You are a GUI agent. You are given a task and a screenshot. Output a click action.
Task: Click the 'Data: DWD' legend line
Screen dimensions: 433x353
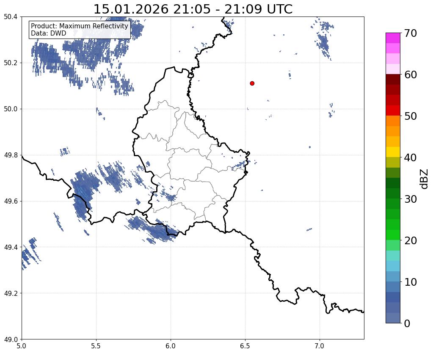click(x=48, y=33)
